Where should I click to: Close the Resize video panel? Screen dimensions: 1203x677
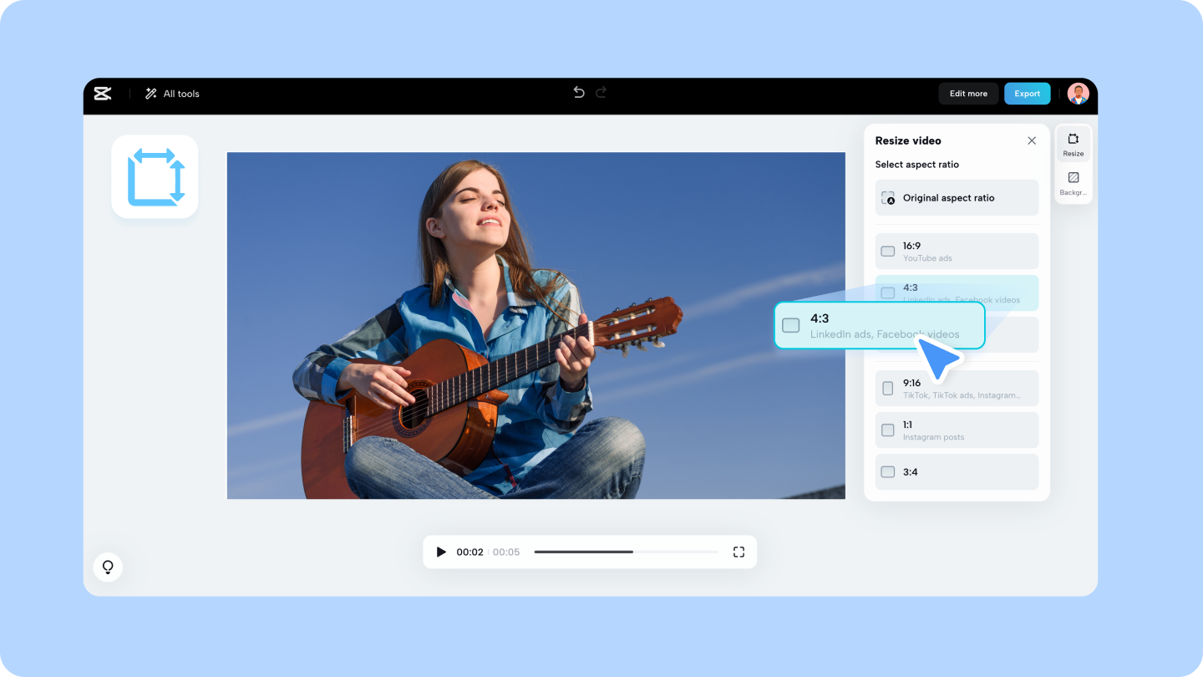(x=1032, y=140)
